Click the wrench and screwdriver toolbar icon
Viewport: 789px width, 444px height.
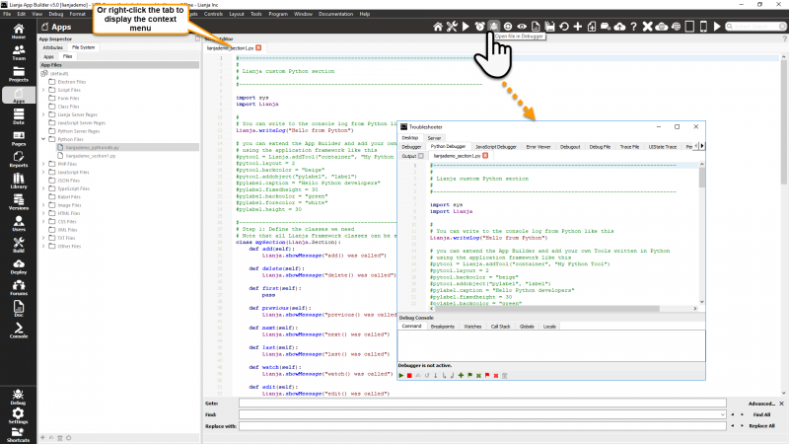[452, 27]
